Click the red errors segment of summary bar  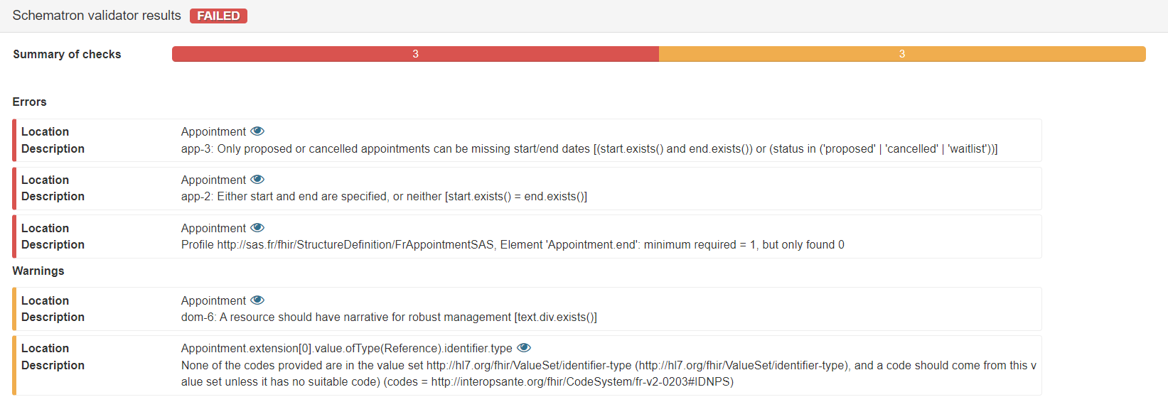point(415,54)
